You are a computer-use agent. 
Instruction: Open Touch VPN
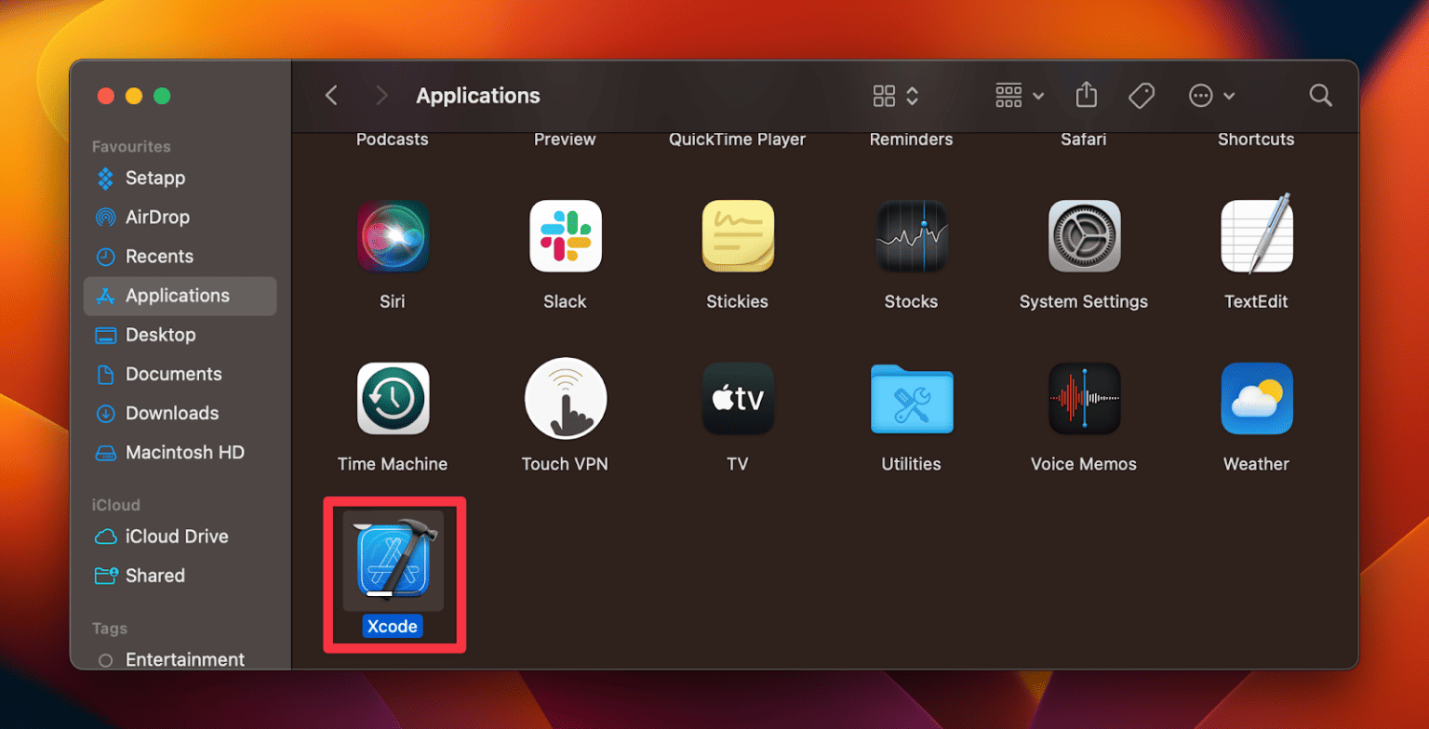pos(565,398)
